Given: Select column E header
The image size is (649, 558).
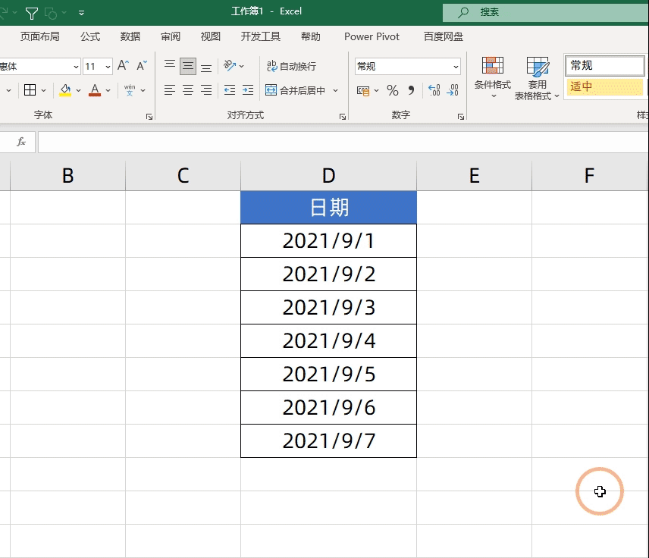Looking at the screenshot, I should pyautogui.click(x=475, y=176).
